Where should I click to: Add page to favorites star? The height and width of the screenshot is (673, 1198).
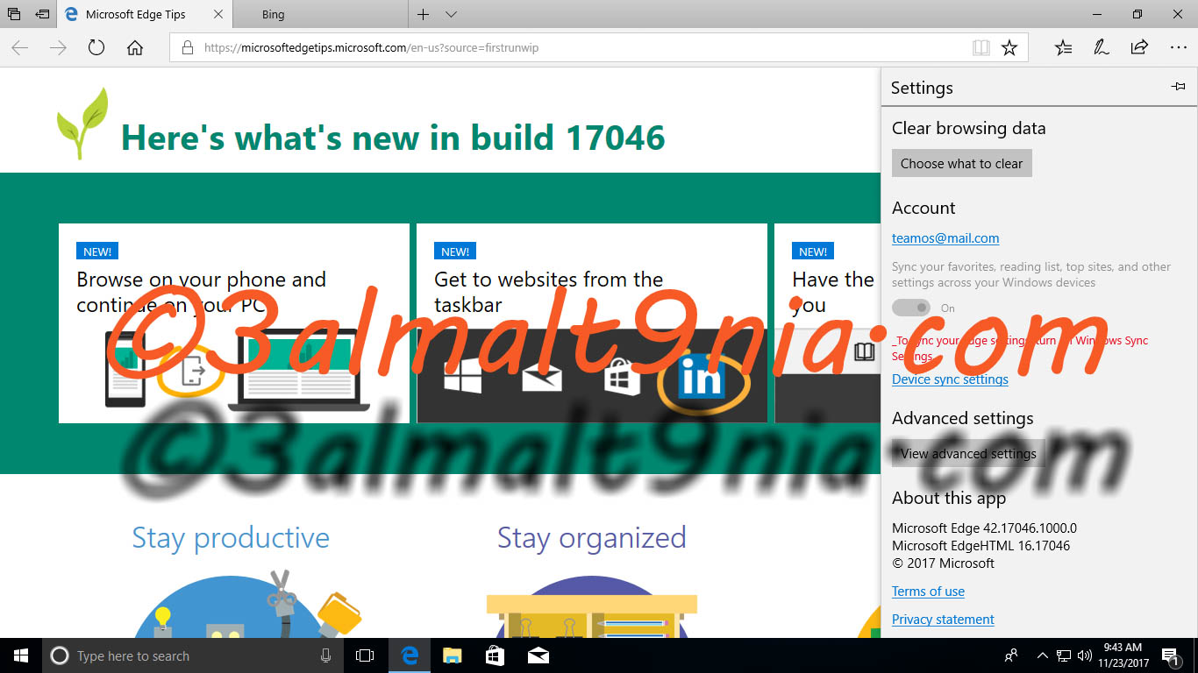pyautogui.click(x=1009, y=48)
